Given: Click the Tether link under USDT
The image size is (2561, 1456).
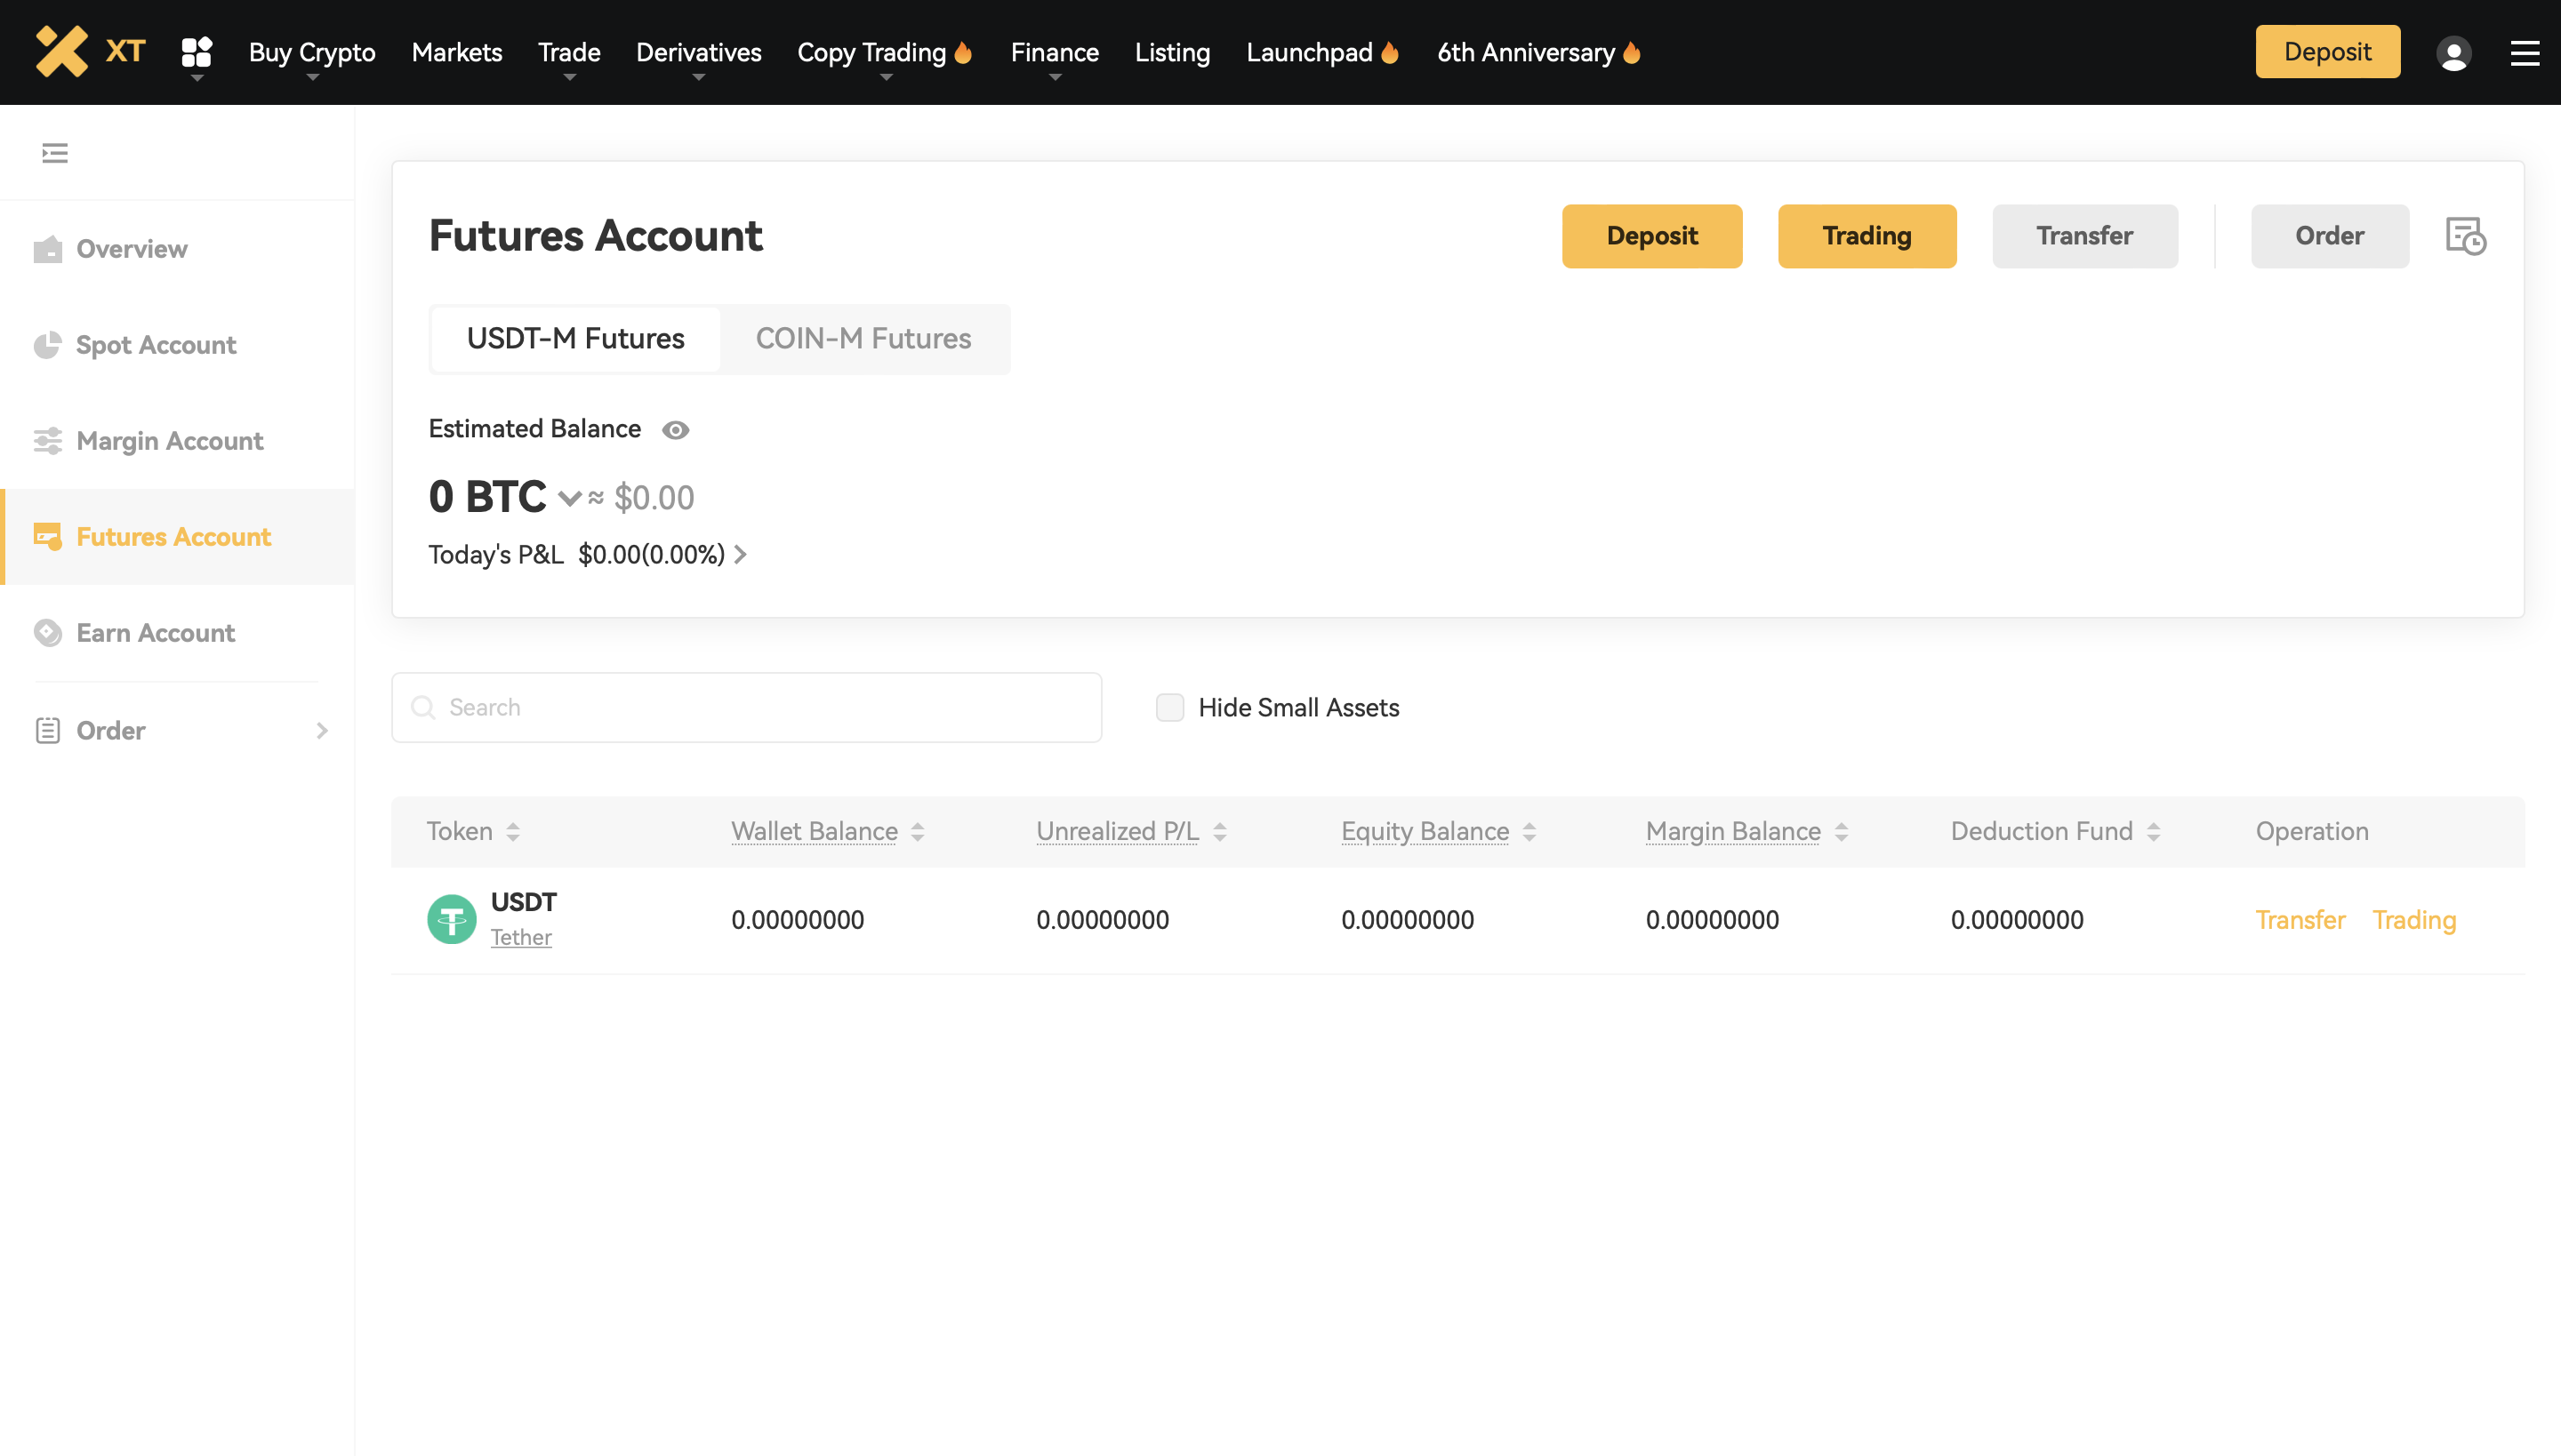Looking at the screenshot, I should pos(520,938).
